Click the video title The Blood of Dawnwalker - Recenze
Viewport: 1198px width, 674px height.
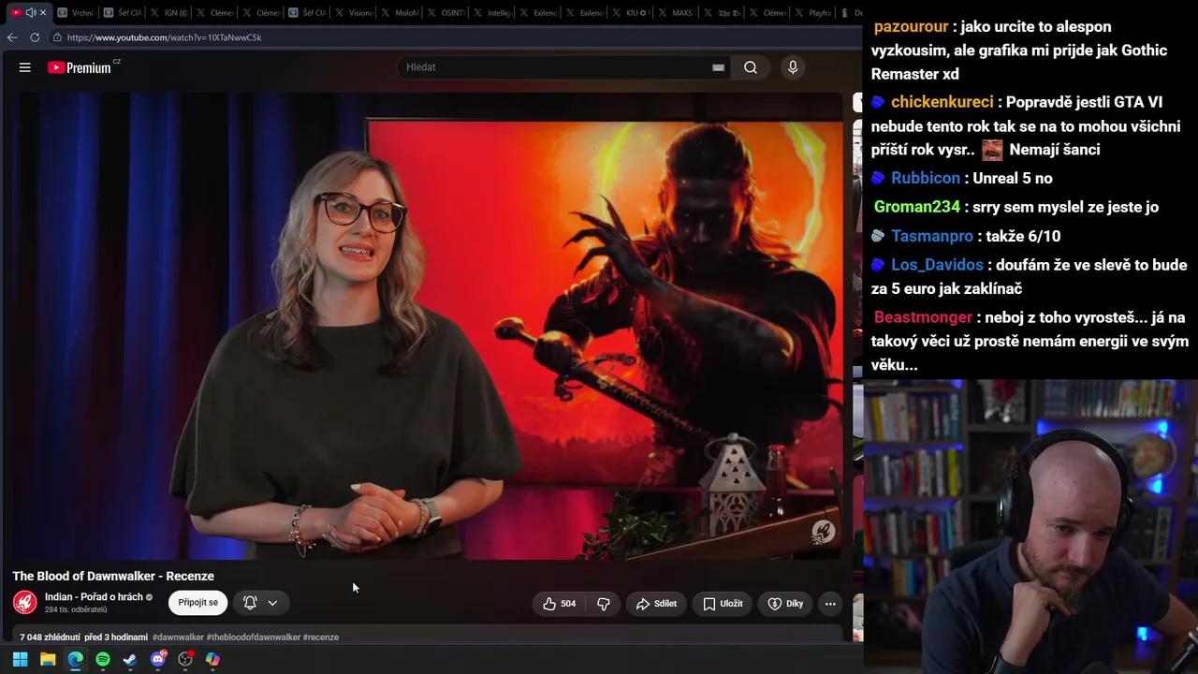(113, 576)
